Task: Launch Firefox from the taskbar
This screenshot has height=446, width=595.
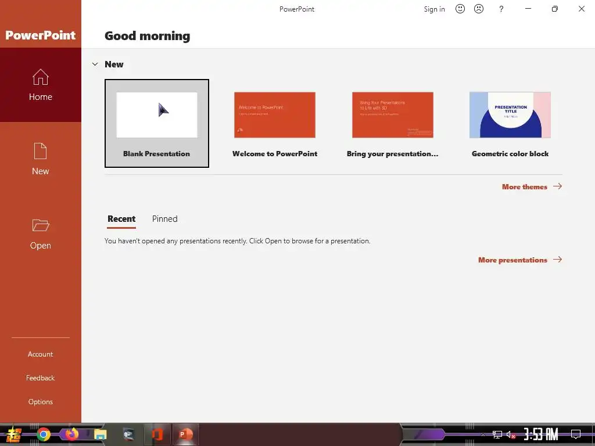Action: [71, 434]
